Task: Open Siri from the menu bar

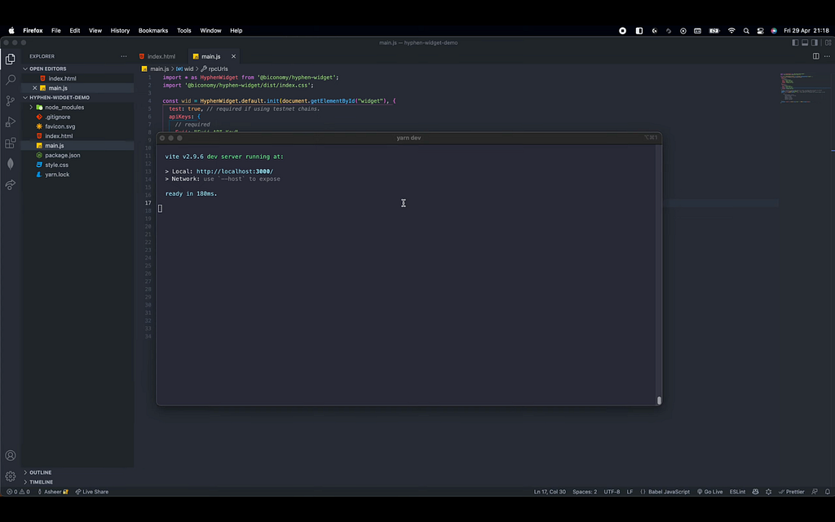Action: [774, 30]
